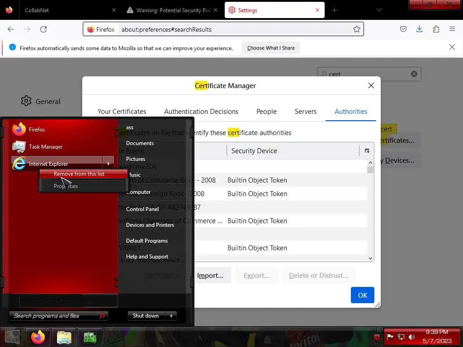Open Documents from Start menu
The height and width of the screenshot is (347, 463).
(x=140, y=143)
